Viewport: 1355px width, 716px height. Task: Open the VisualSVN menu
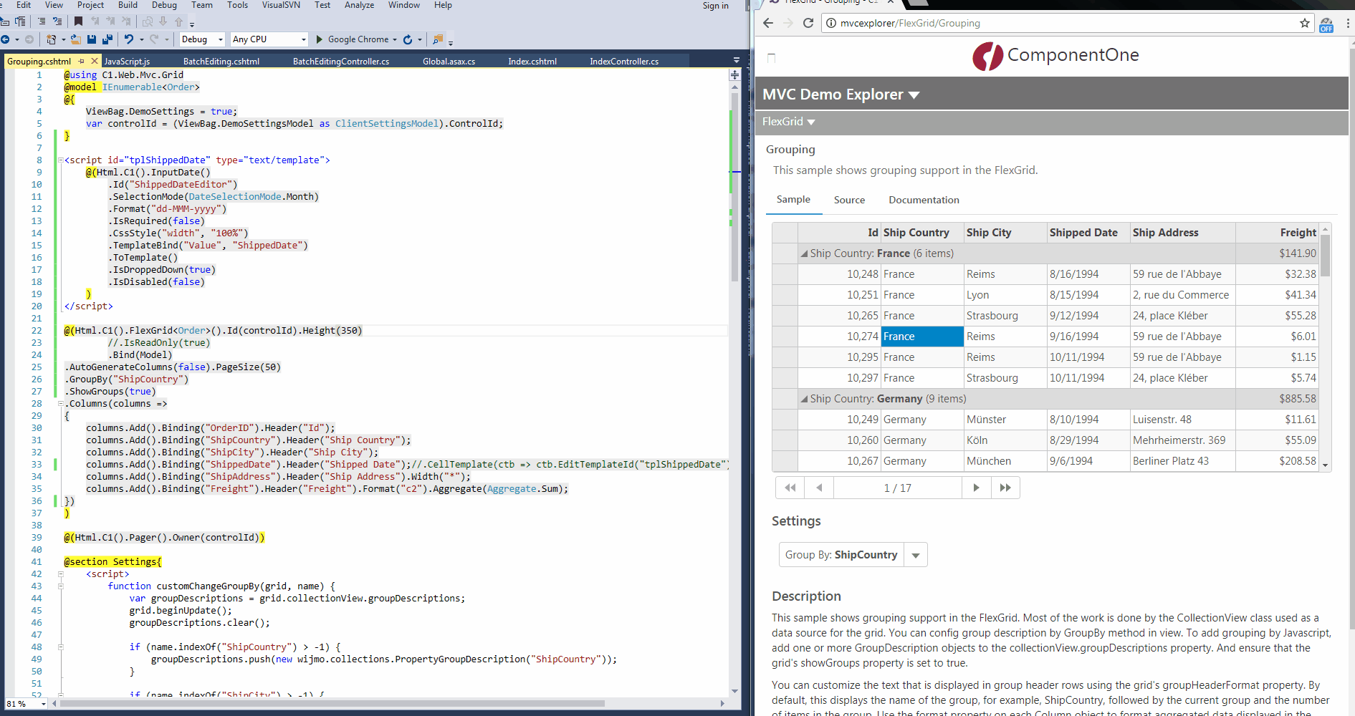[281, 5]
